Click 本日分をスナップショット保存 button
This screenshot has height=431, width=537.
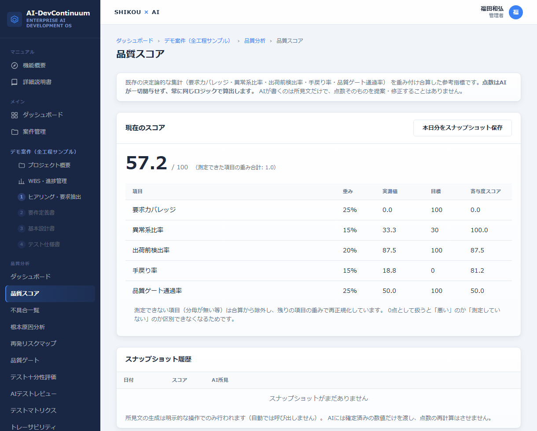(x=463, y=128)
